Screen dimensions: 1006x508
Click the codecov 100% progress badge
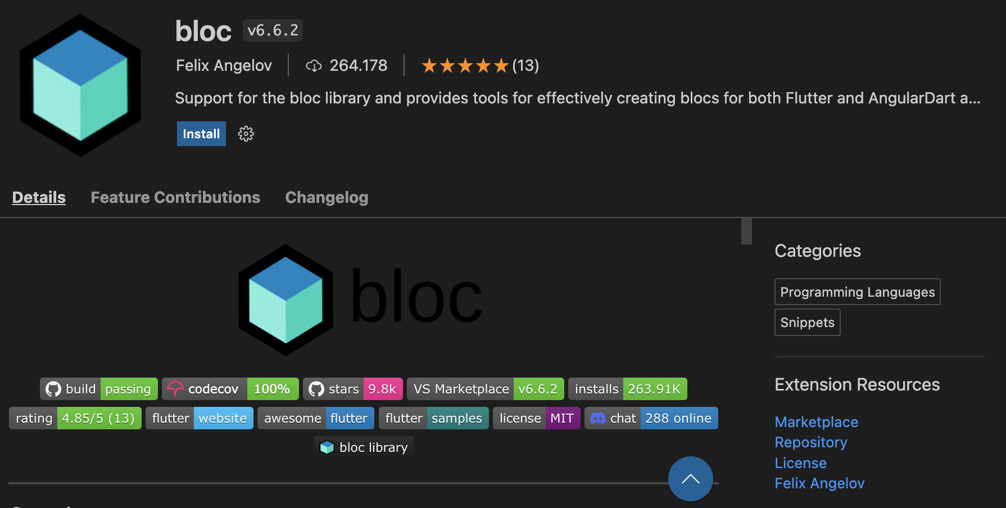pos(273,388)
